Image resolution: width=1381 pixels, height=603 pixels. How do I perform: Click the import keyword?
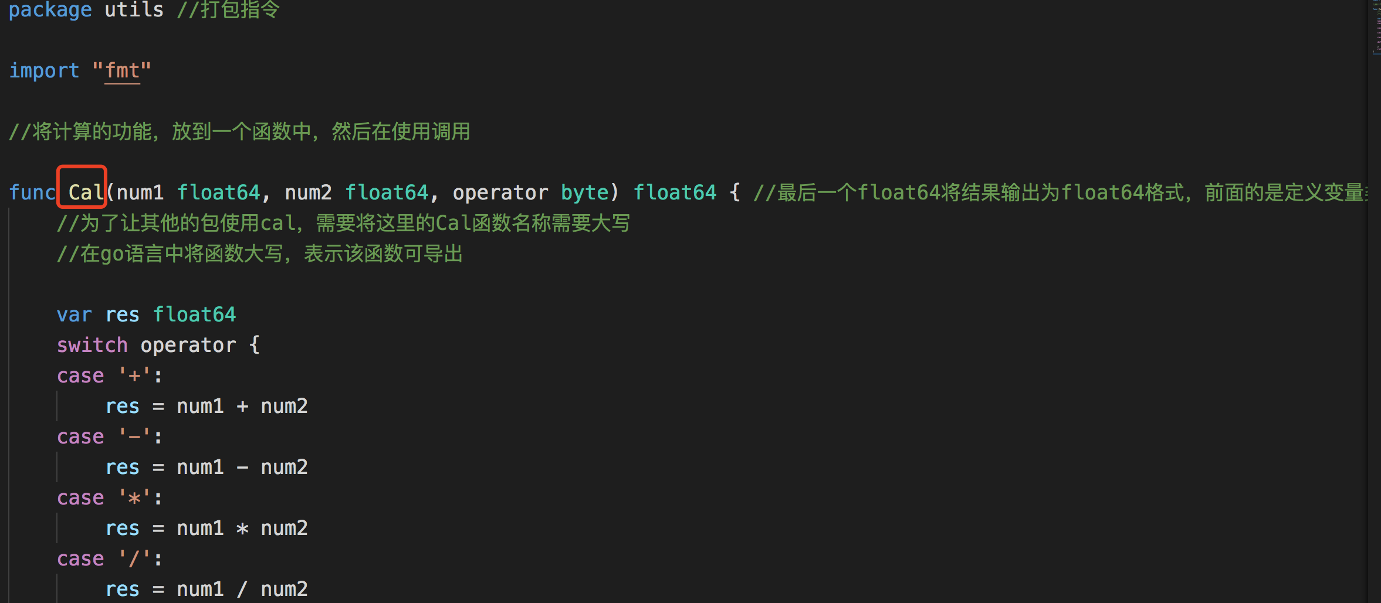[x=44, y=71]
